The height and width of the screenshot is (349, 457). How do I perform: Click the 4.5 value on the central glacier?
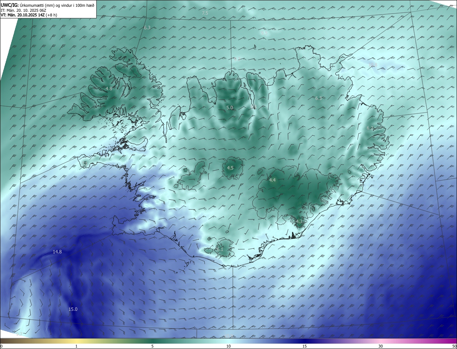pos(230,168)
